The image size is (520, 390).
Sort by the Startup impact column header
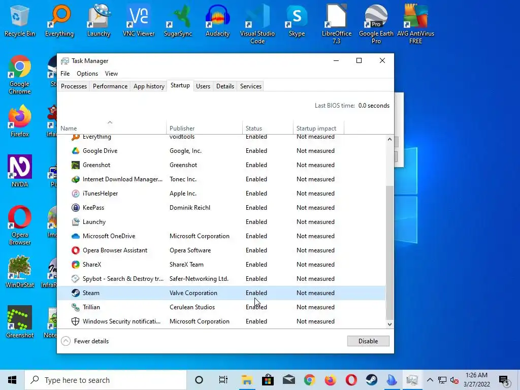click(x=319, y=128)
